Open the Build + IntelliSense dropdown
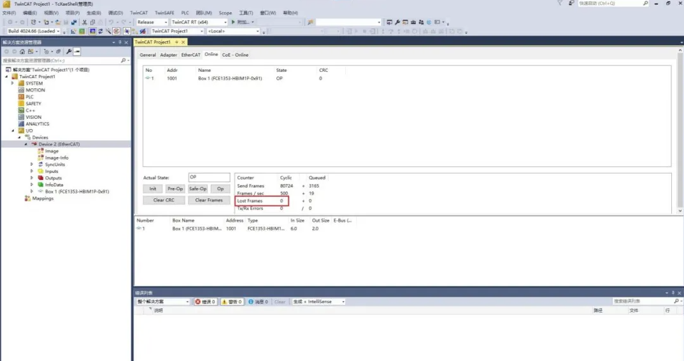The image size is (684, 361). 318,302
